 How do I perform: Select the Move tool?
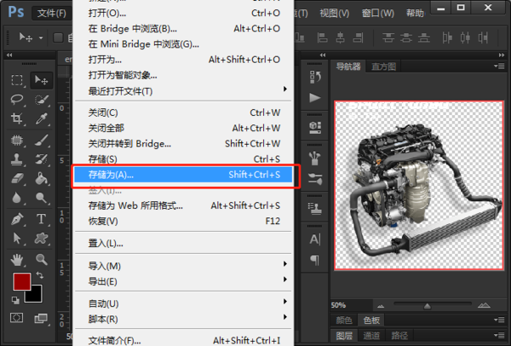pos(42,80)
